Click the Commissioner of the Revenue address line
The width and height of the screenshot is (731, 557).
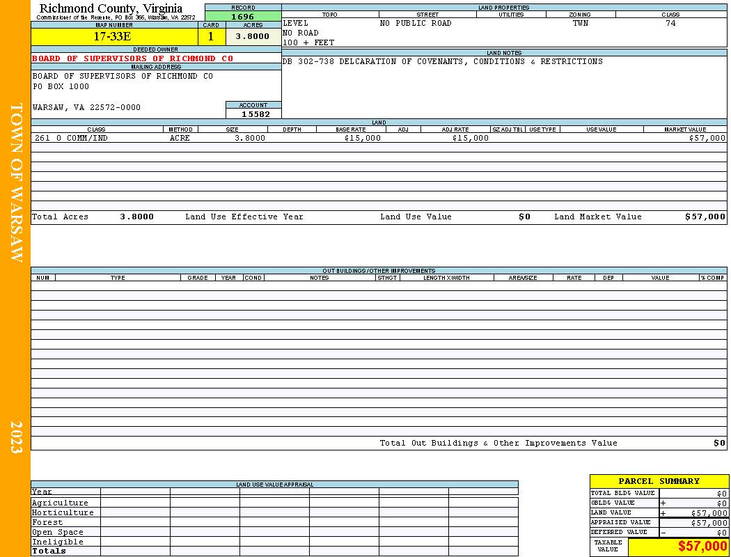tap(116, 17)
